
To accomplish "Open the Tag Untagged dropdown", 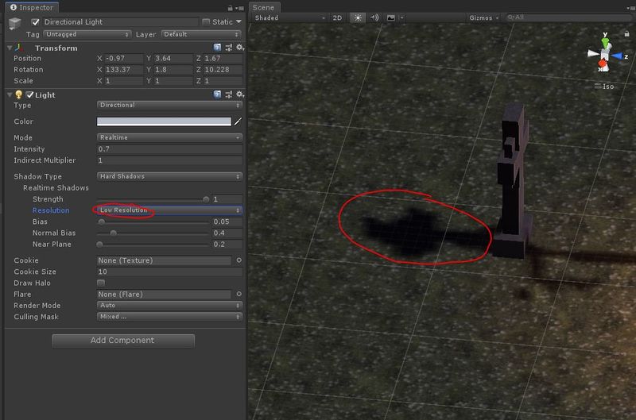I will click(x=87, y=34).
